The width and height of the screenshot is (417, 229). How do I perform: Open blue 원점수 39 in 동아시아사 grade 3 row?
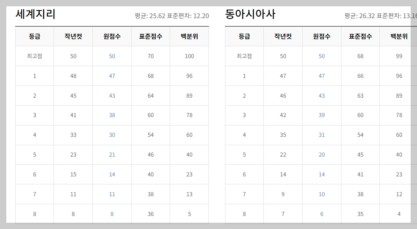(322, 115)
